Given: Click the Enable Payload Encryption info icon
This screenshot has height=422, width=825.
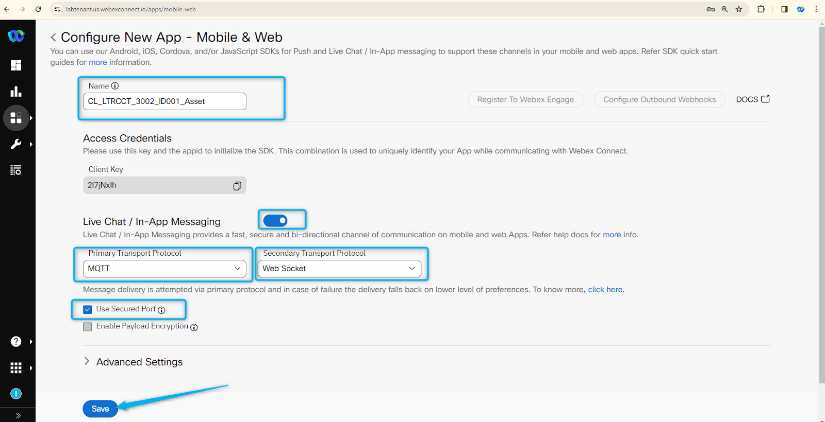Looking at the screenshot, I should pyautogui.click(x=194, y=327).
